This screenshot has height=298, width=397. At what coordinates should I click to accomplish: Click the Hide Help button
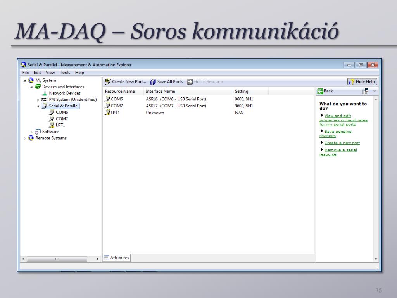pyautogui.click(x=362, y=82)
